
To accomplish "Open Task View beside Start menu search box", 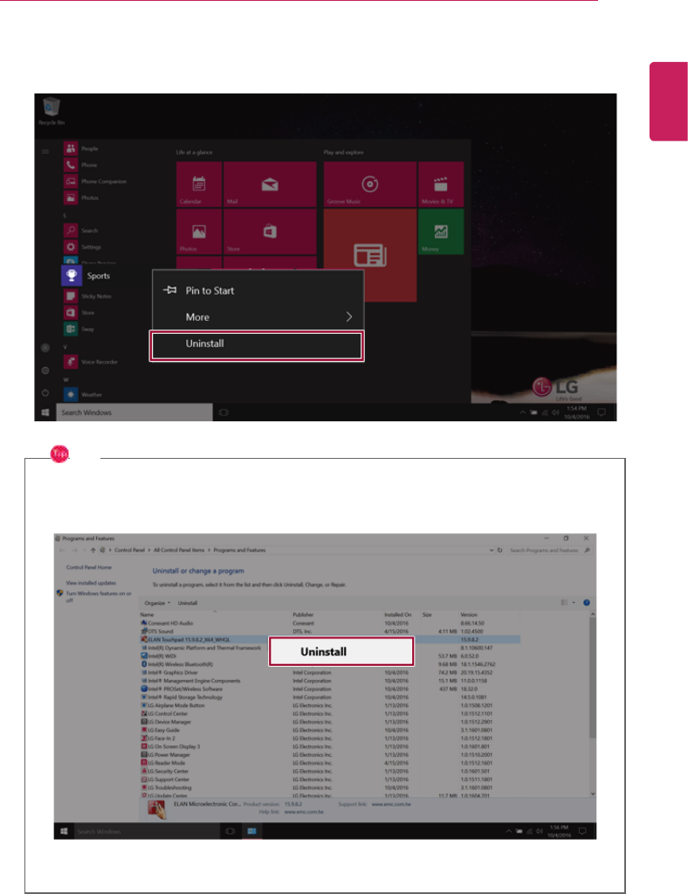I will pos(224,412).
